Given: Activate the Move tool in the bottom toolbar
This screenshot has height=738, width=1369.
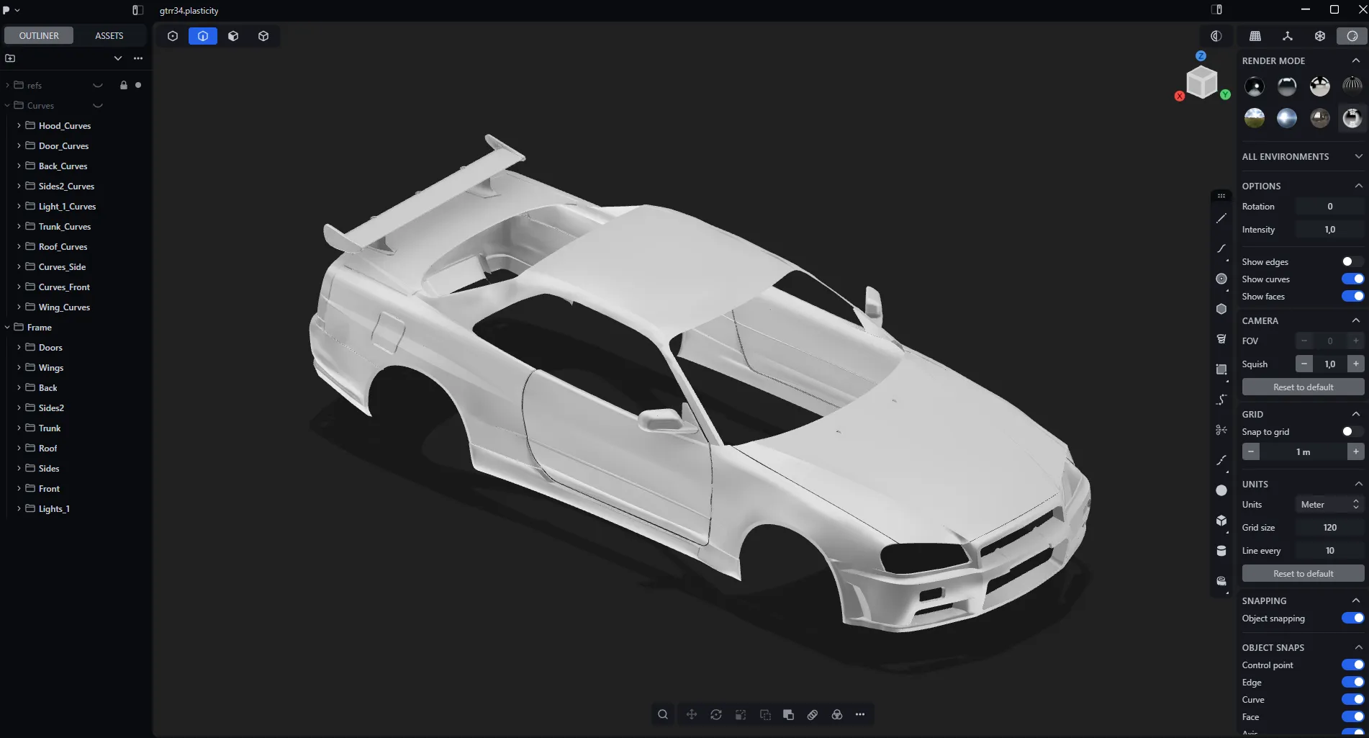Looking at the screenshot, I should [x=692, y=714].
